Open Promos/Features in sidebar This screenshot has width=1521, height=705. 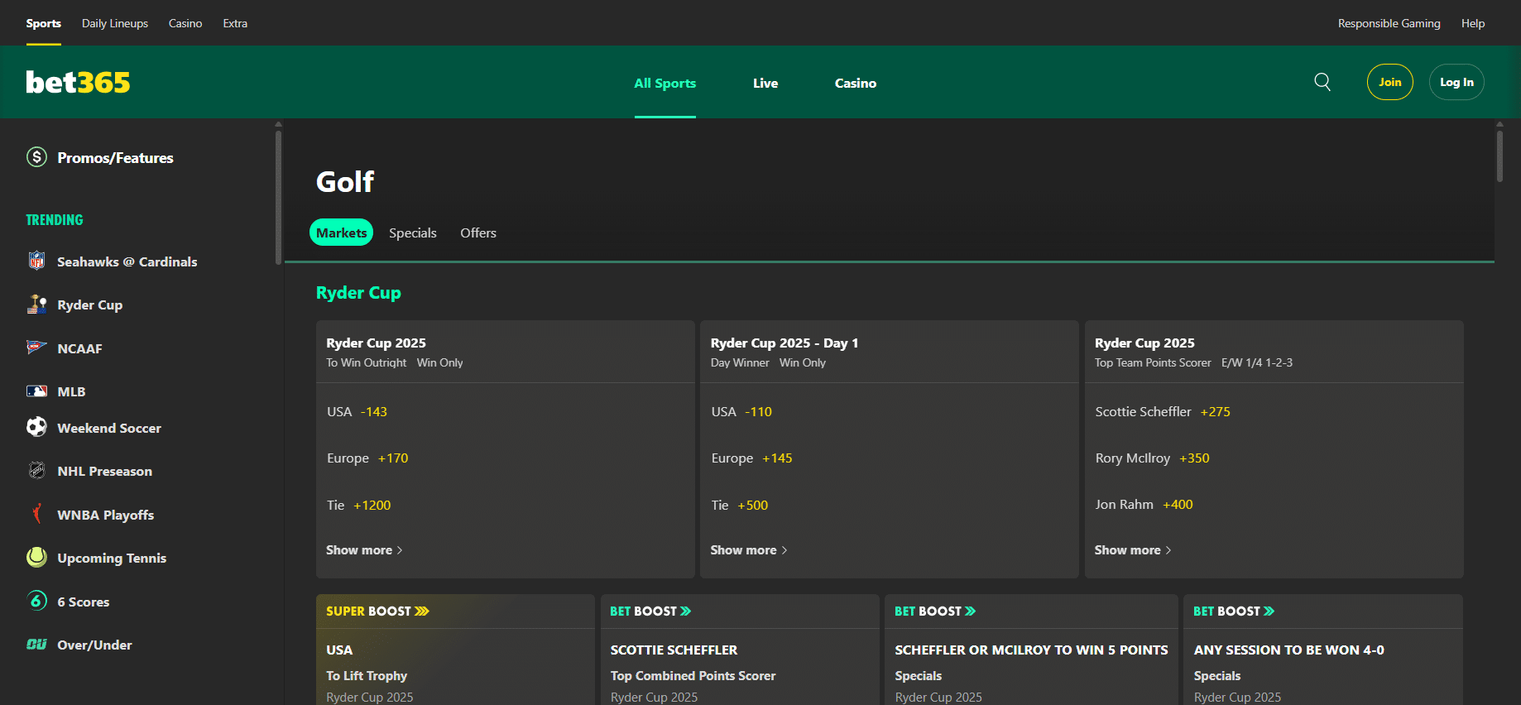pyautogui.click(x=115, y=158)
